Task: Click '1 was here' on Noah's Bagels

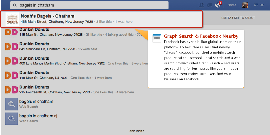Action: point(124,22)
